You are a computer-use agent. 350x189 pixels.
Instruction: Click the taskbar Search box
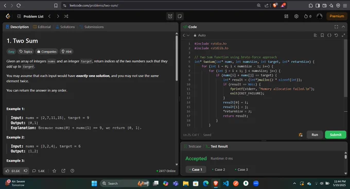(x=125, y=183)
